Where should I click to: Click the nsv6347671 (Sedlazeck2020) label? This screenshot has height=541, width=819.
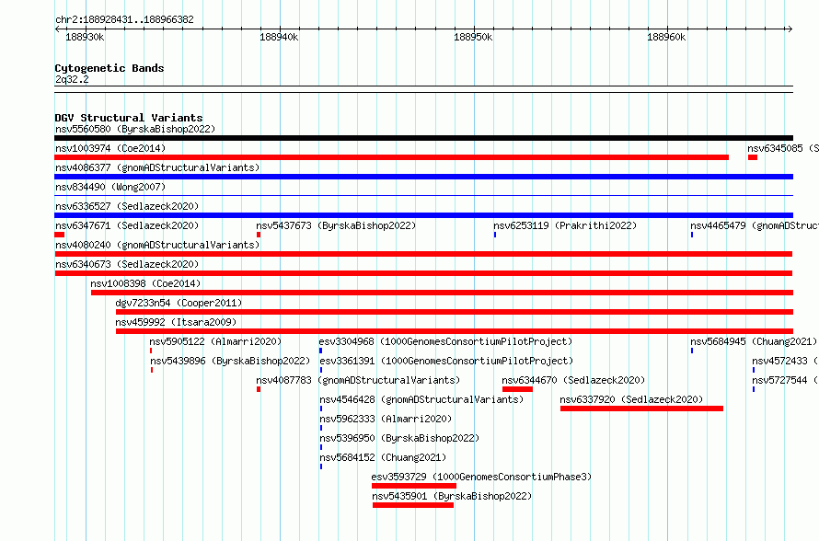pyautogui.click(x=127, y=225)
